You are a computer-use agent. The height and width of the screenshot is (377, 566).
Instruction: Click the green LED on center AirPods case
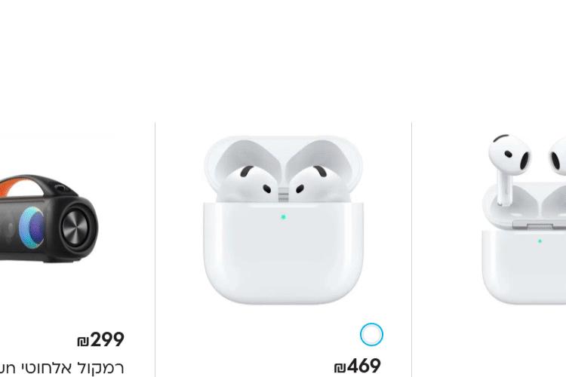(x=283, y=217)
